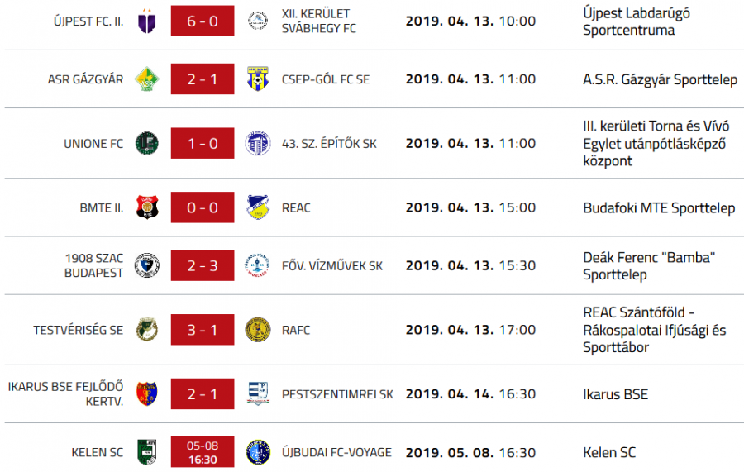
Task: Click the Újpest FC II. club crest
Action: click(147, 21)
